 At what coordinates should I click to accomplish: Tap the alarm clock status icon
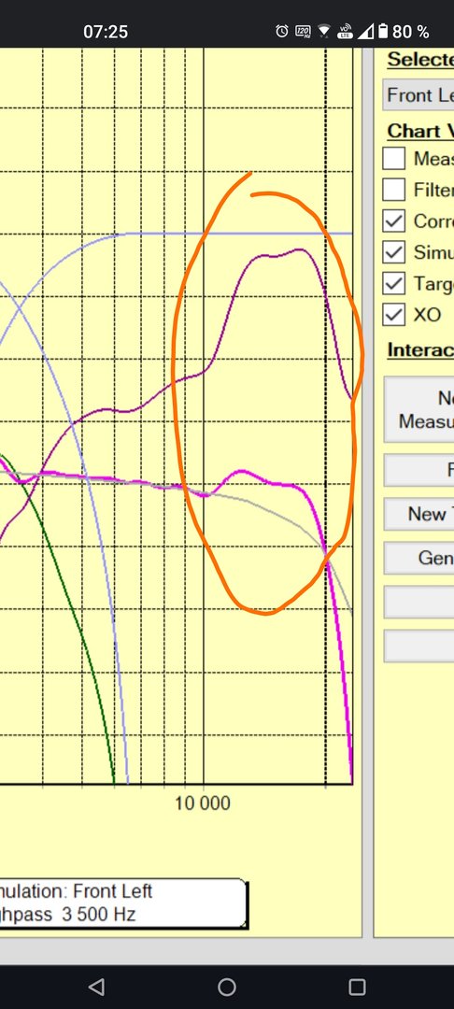pyautogui.click(x=282, y=31)
